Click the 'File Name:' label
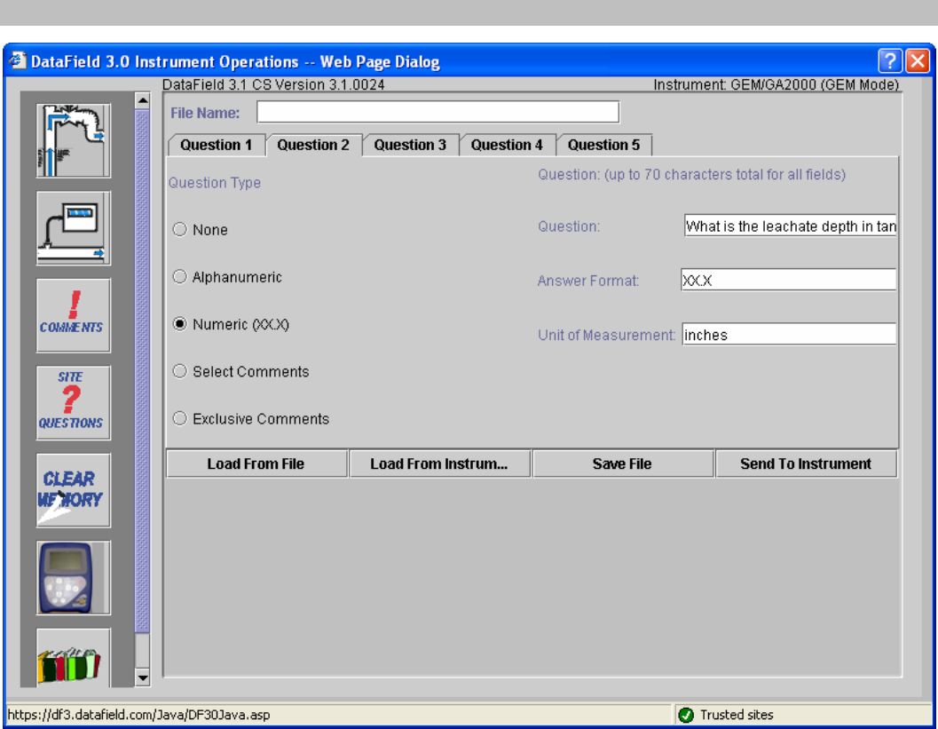Screen dimensions: 938x729 [x=205, y=113]
